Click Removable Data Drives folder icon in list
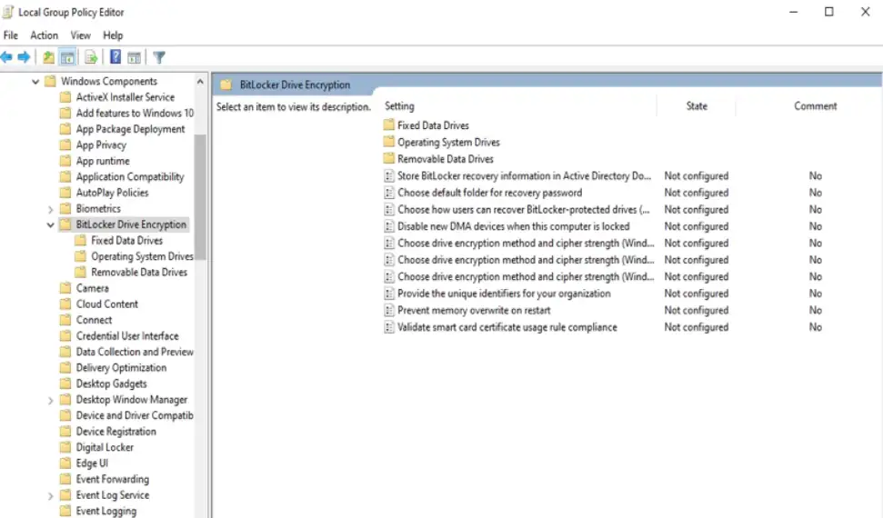The image size is (883, 518). pos(388,158)
